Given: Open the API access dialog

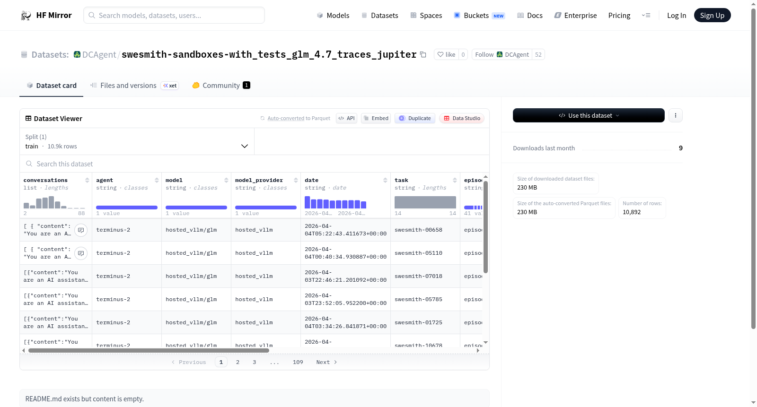Looking at the screenshot, I should (347, 118).
